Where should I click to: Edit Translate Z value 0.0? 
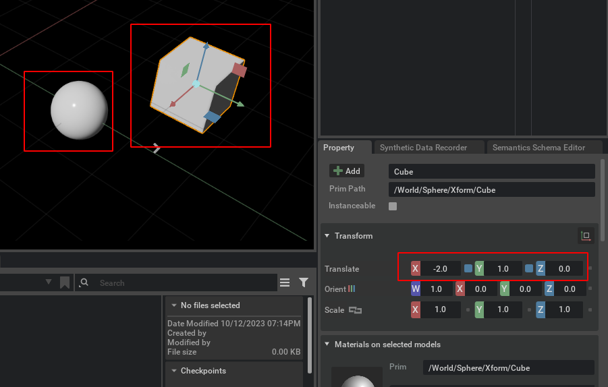(563, 268)
